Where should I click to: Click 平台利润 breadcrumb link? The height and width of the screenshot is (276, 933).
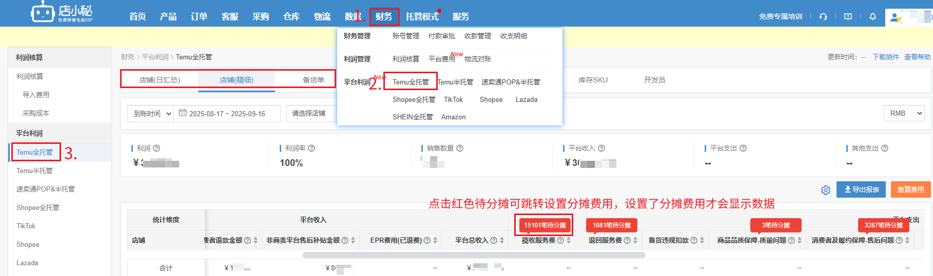point(155,57)
